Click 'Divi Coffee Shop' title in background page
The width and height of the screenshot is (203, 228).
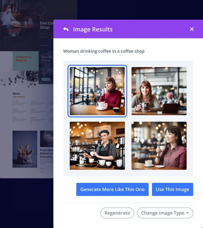(x=46, y=25)
